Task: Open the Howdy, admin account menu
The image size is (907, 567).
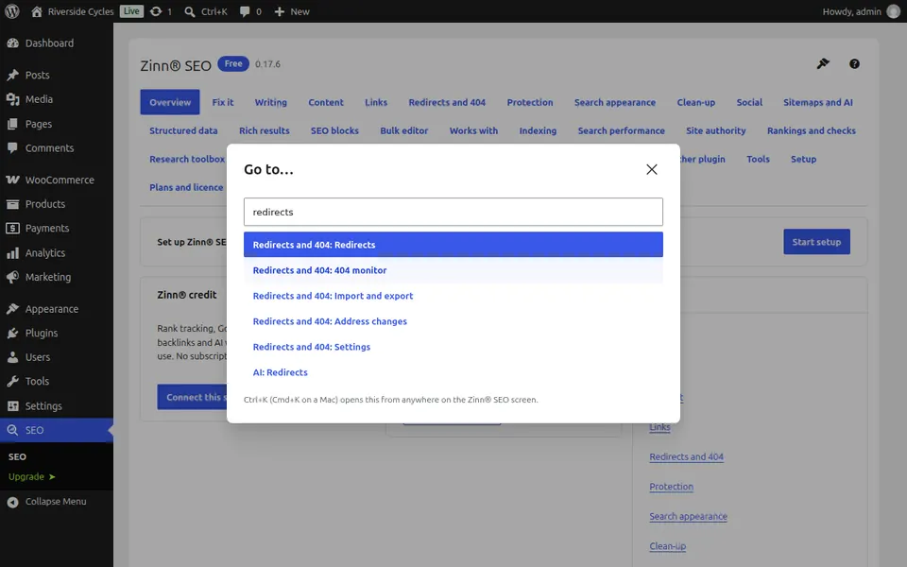Action: pos(860,11)
